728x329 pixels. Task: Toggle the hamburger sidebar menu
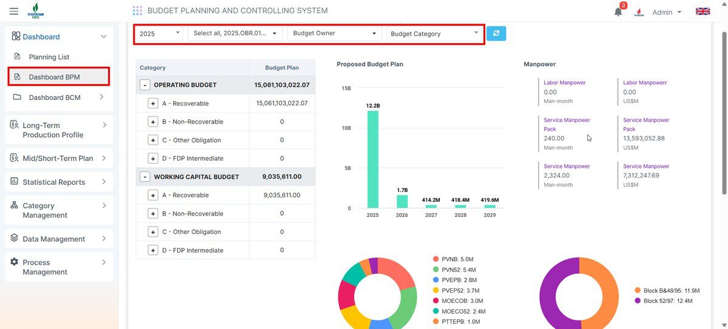[x=14, y=11]
